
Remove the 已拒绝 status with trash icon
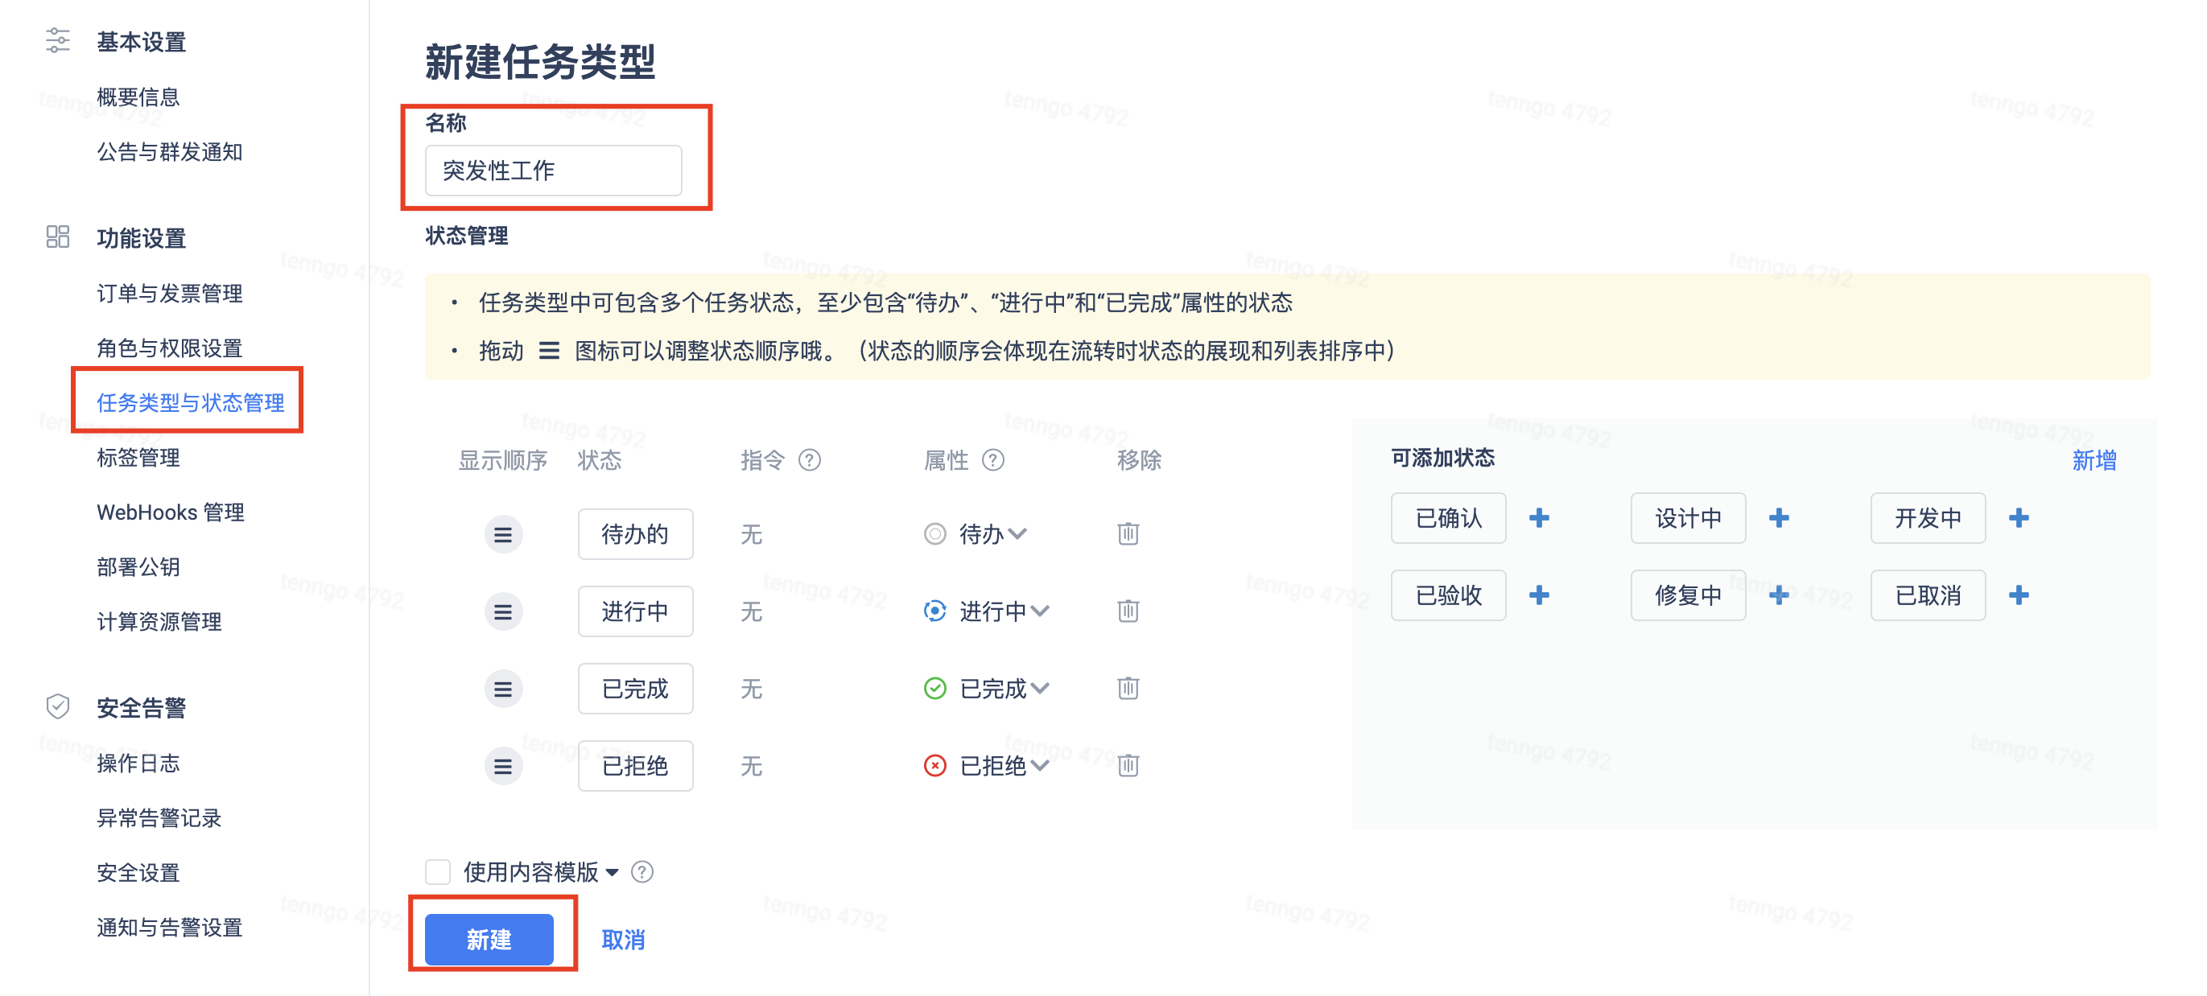tap(1128, 765)
